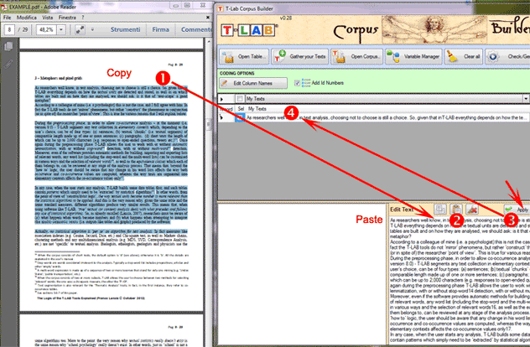This screenshot has width=530, height=347.
Task: Click the Adobe Reader PDF icon in title bar
Action: point(4,7)
